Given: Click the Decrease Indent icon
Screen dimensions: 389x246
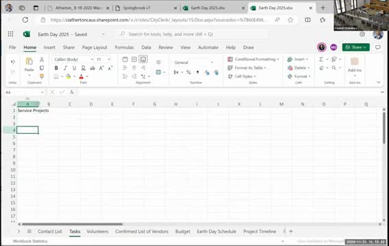Looking at the screenshot, I should (125, 77).
